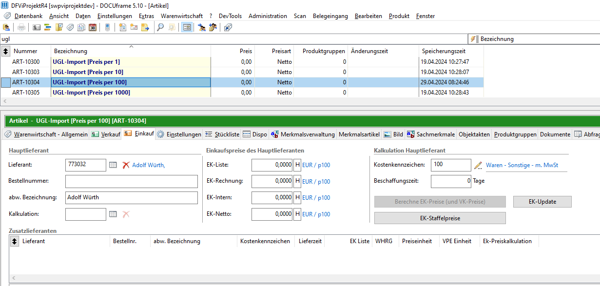The image size is (600, 286).
Task: Switch to the Dispo tab
Action: pyautogui.click(x=255, y=134)
